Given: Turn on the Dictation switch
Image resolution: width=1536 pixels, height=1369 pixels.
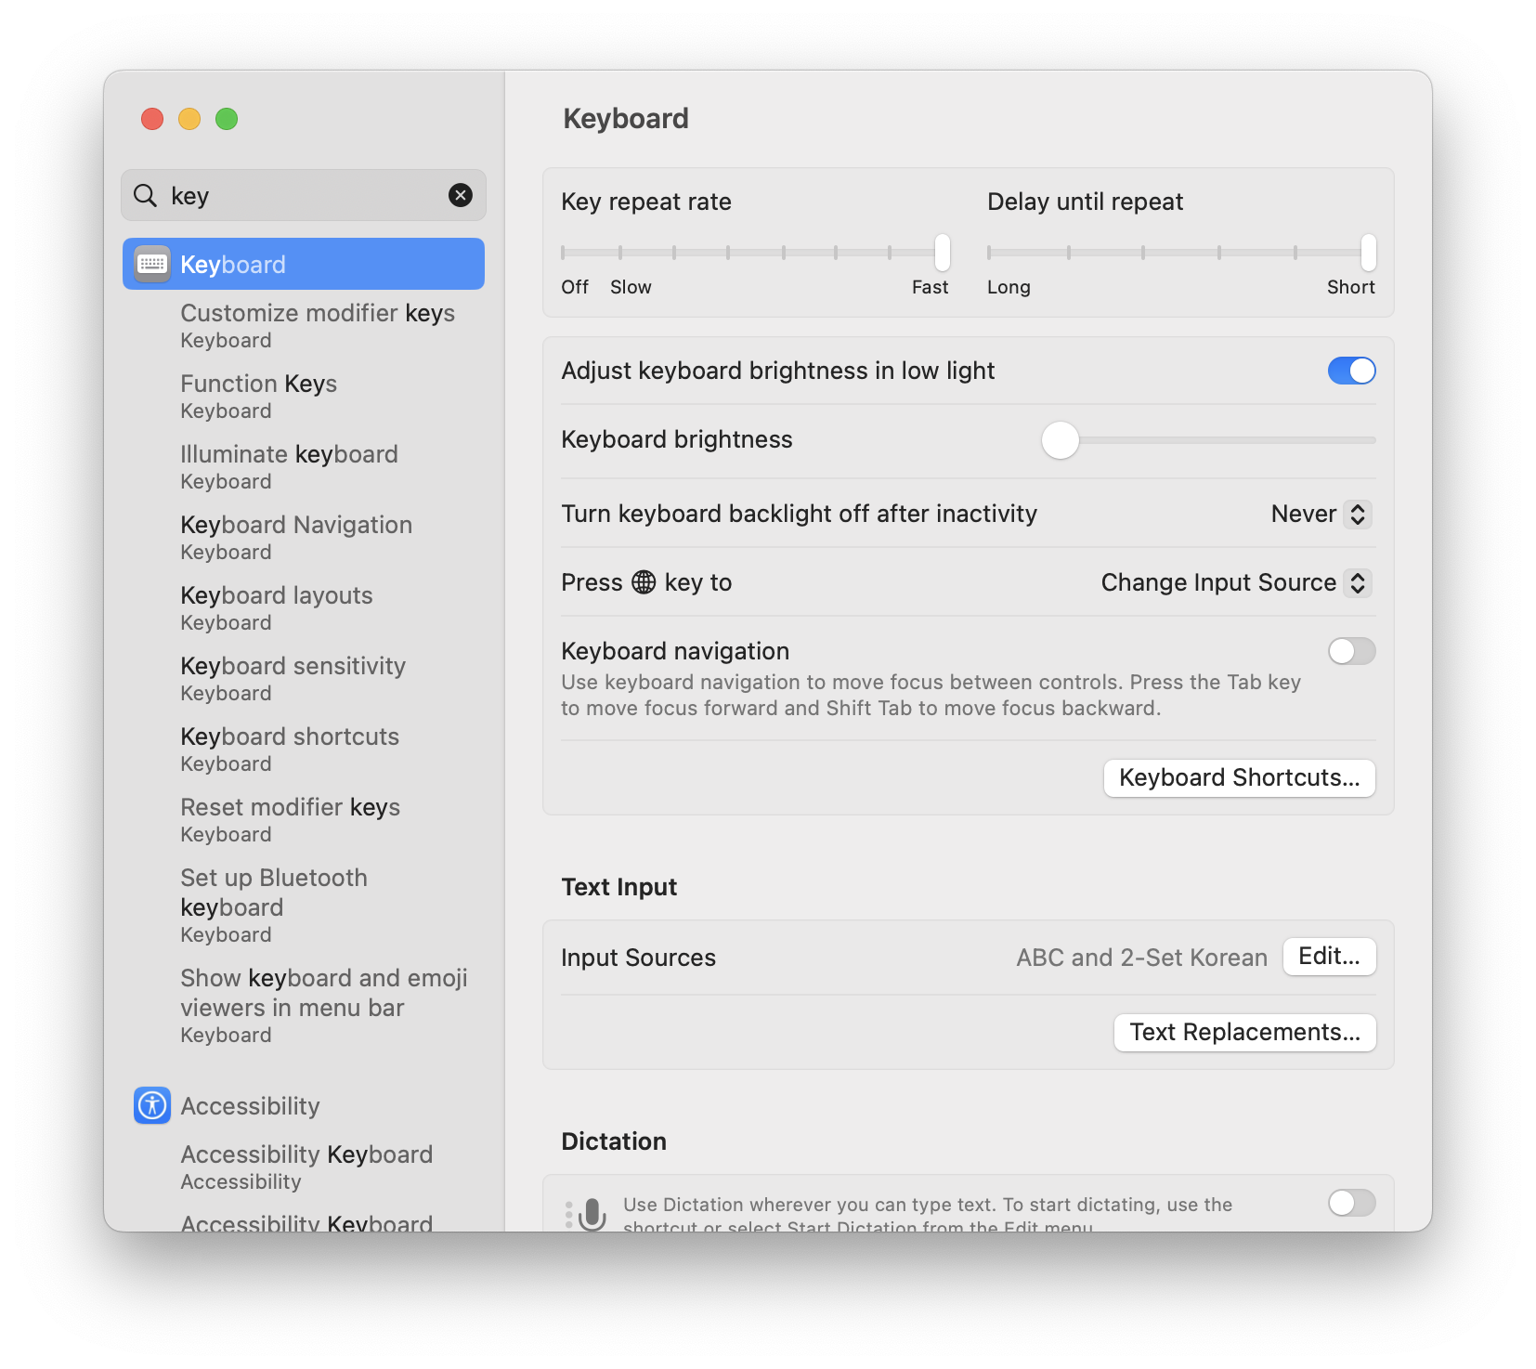Looking at the screenshot, I should 1351,1203.
